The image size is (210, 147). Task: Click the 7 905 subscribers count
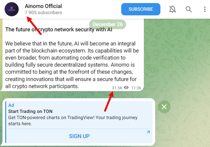[x=43, y=13]
